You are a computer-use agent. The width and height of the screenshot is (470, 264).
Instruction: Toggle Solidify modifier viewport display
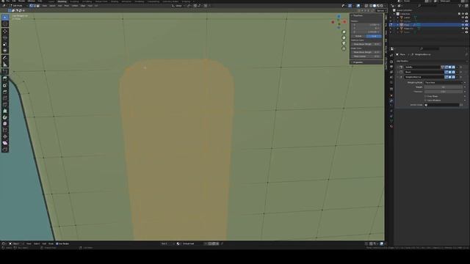point(450,67)
